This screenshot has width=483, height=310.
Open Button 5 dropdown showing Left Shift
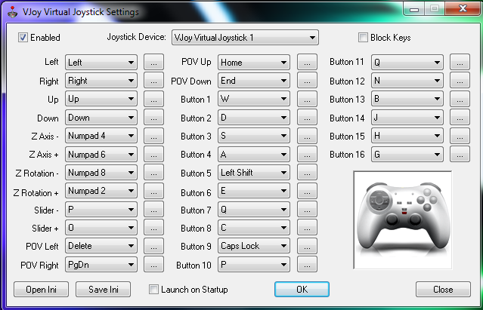click(x=254, y=173)
